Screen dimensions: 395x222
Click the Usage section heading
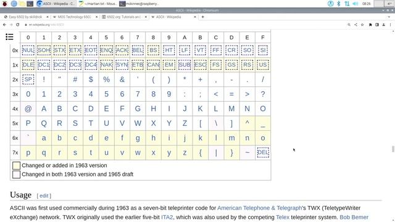point(20,195)
